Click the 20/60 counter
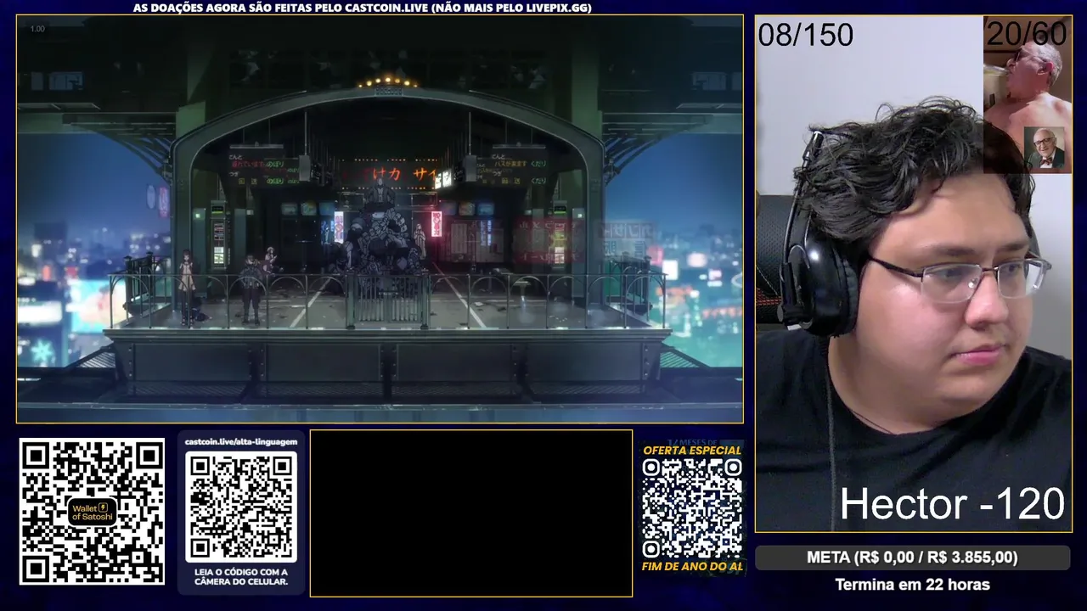This screenshot has width=1087, height=611. (x=1026, y=34)
